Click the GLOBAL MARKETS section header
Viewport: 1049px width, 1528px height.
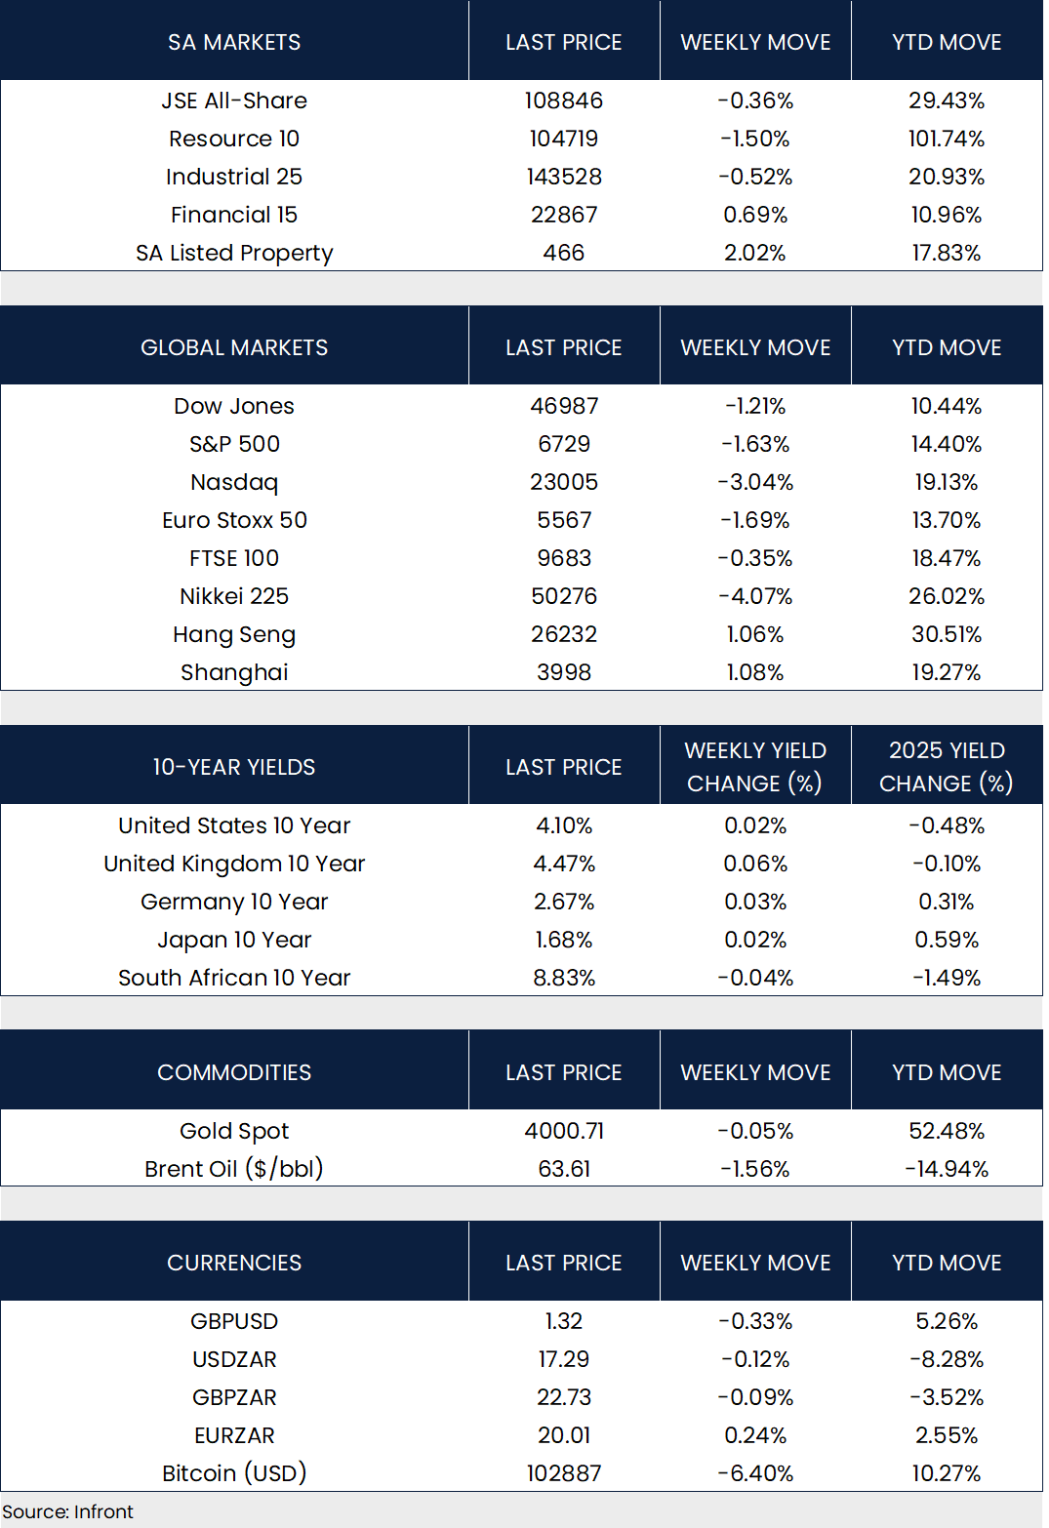(x=234, y=347)
